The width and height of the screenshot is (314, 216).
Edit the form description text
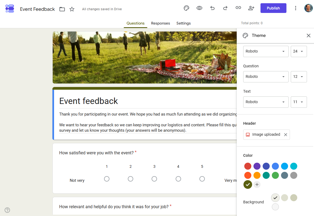pyautogui.click(x=148, y=122)
